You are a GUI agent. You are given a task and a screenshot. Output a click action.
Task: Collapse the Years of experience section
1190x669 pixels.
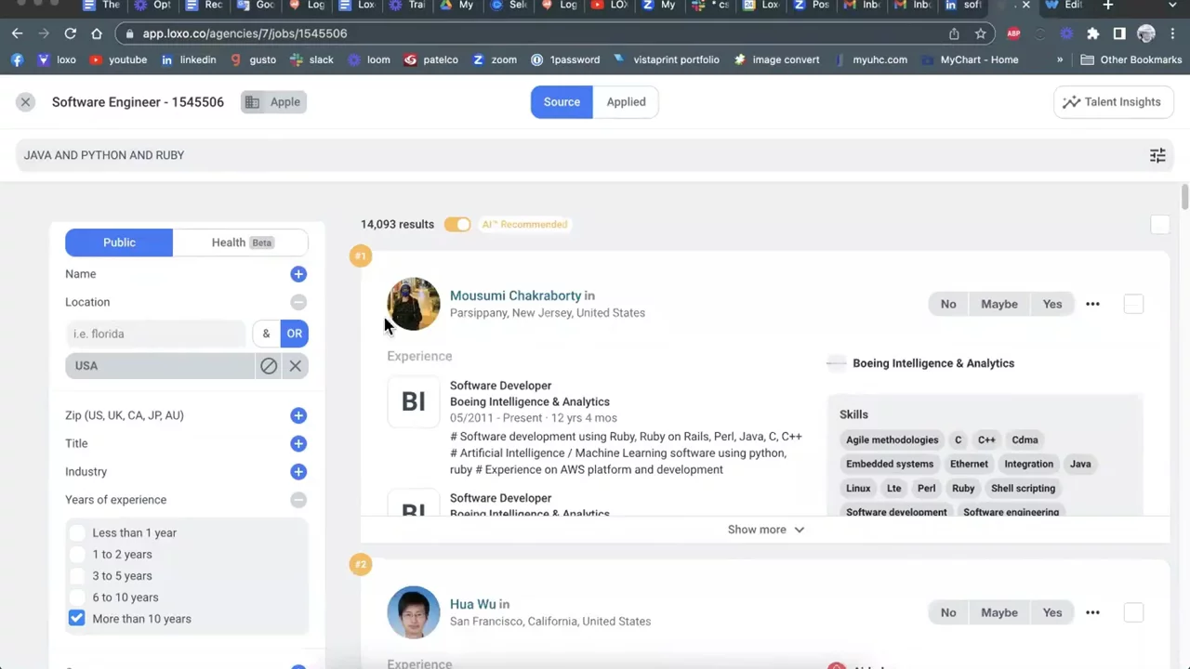click(x=297, y=500)
